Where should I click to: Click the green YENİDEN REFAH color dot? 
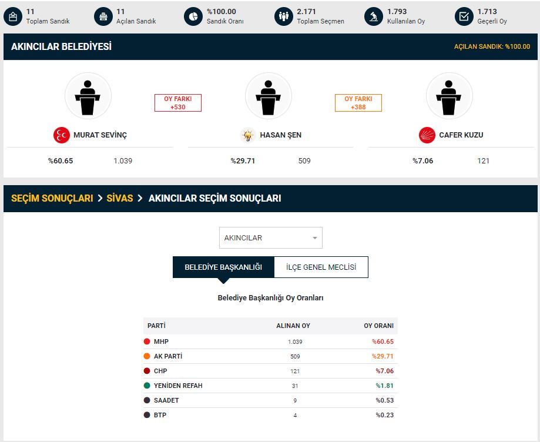(147, 386)
